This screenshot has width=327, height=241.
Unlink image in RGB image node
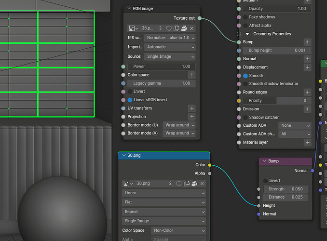coord(191,28)
